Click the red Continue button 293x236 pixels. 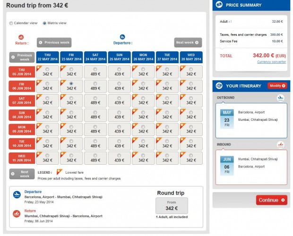coord(271,200)
